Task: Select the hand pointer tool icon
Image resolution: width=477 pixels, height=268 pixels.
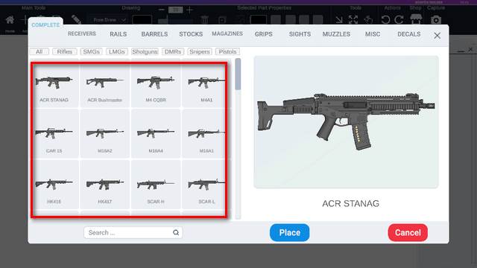Action: pos(368,20)
